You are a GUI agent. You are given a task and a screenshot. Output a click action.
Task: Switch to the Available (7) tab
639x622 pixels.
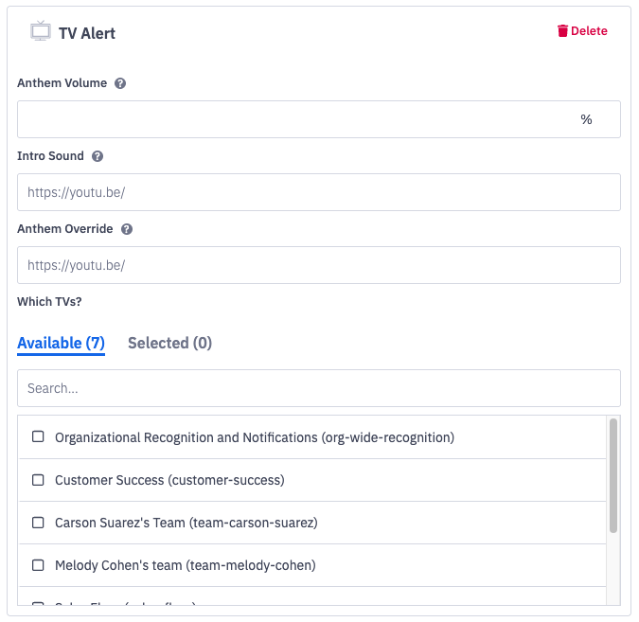61,343
